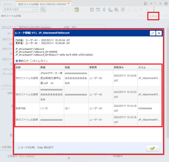The width and height of the screenshot is (169, 162).
Task: Go to the previous record arrow
Action: click(146, 16)
